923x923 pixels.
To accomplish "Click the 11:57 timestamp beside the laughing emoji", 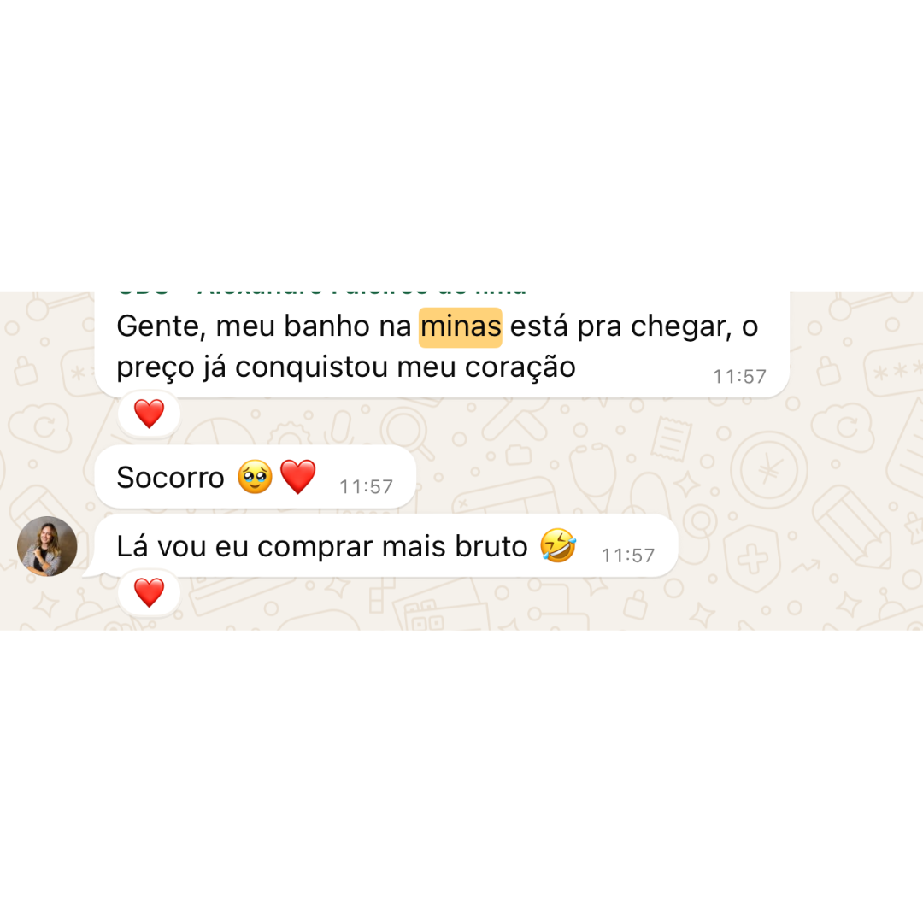I will tap(627, 556).
